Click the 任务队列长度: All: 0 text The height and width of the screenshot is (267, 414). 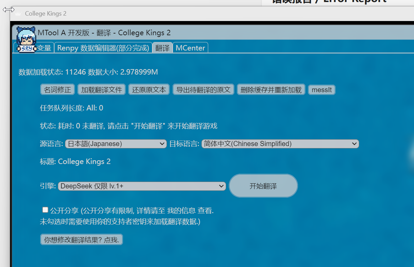pos(71,108)
